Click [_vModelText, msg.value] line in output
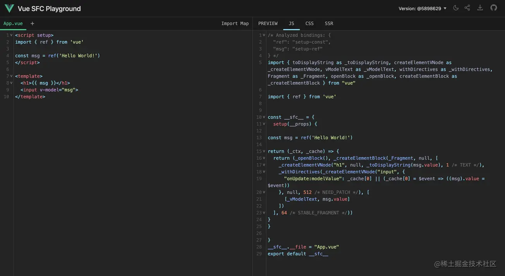 tap(317, 199)
